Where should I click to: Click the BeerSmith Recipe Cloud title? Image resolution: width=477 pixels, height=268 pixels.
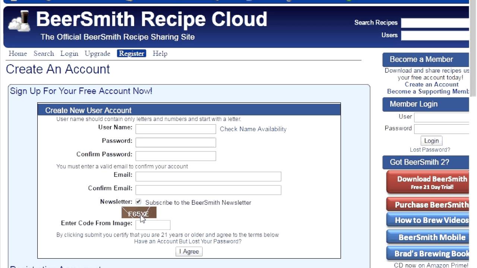click(x=151, y=19)
